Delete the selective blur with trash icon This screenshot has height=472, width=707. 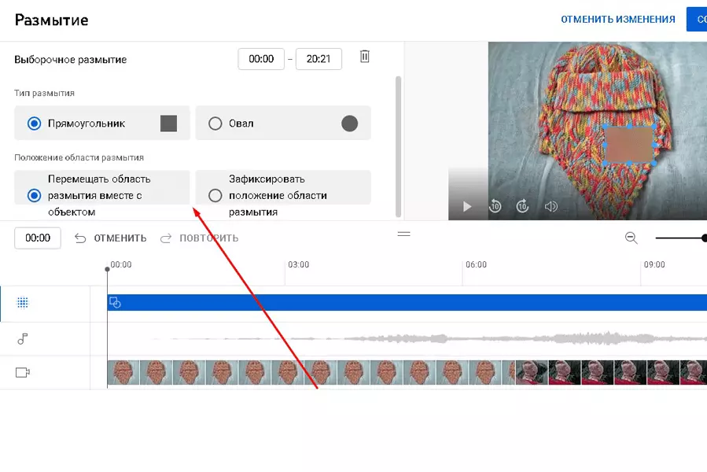click(365, 57)
